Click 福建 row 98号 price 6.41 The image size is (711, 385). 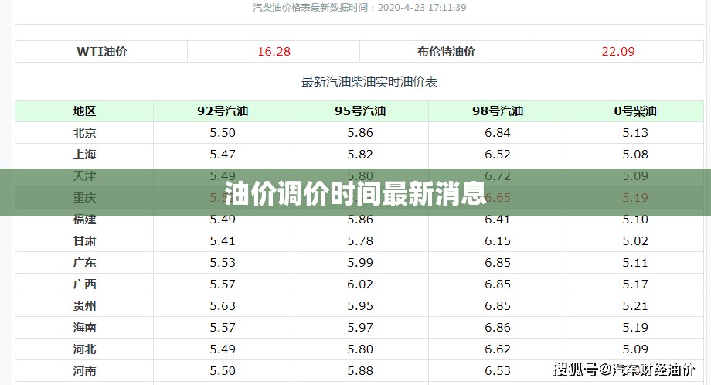pyautogui.click(x=498, y=220)
